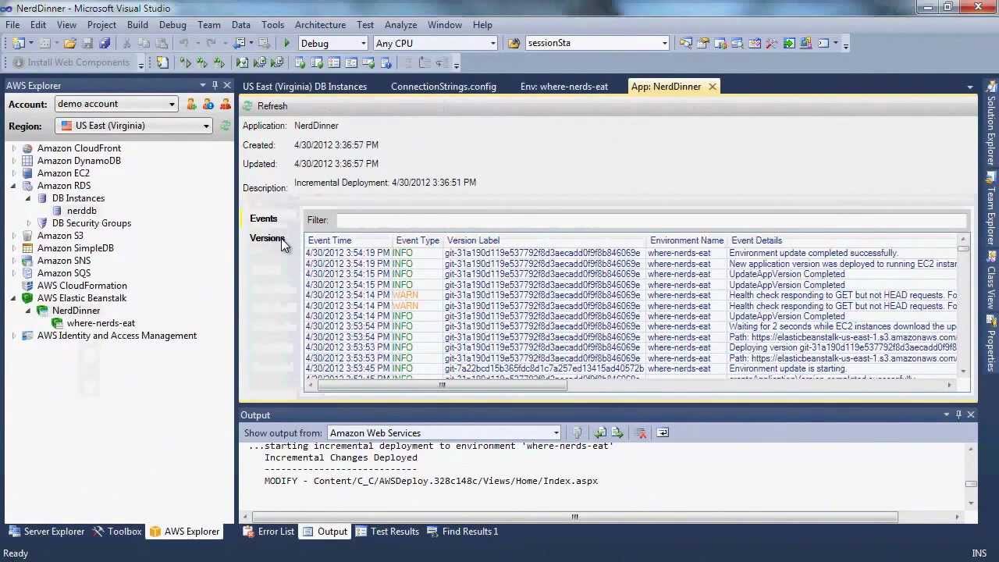Click the Find in Files icon beside sessionSta
Viewport: 999px width, 562px height.
(514, 44)
